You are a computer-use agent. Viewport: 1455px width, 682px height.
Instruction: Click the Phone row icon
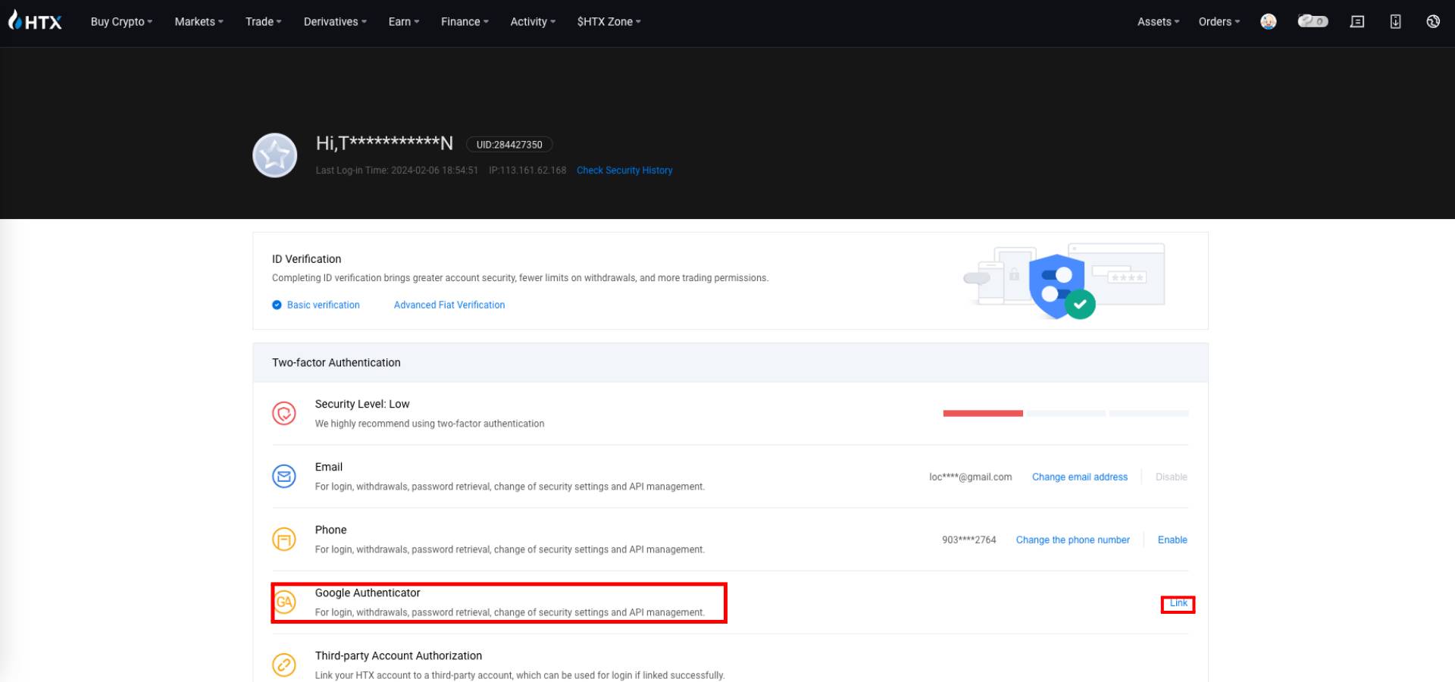284,540
